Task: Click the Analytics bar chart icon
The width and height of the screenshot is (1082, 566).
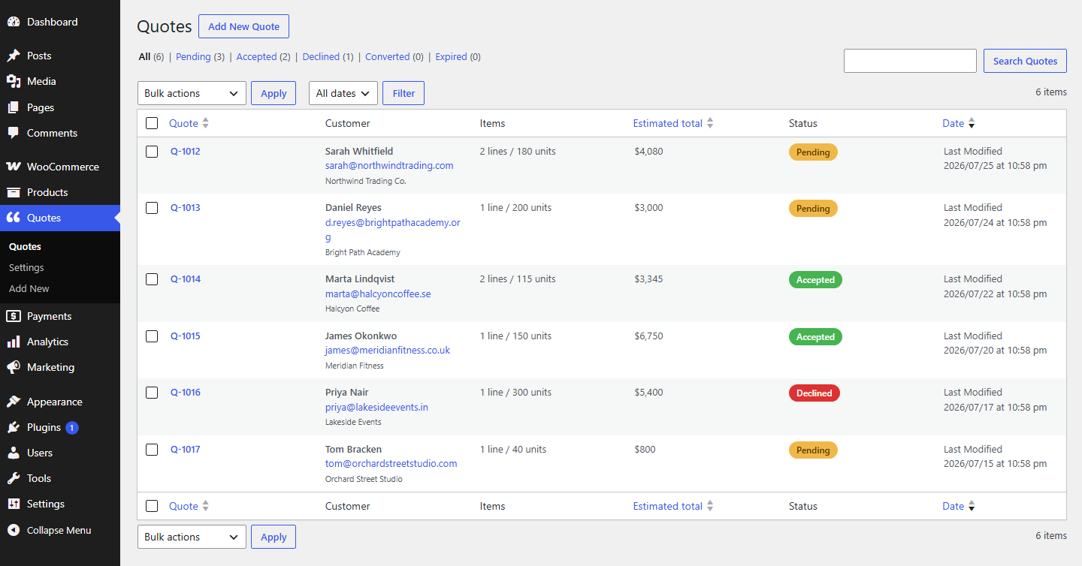Action: click(x=14, y=342)
